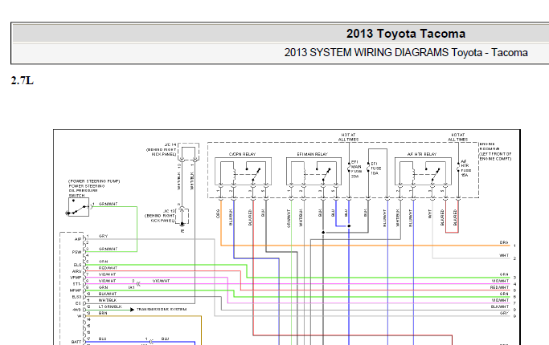Click the "RED/WHT" label beside the AIRV pin
549x345 pixels.
point(108,268)
